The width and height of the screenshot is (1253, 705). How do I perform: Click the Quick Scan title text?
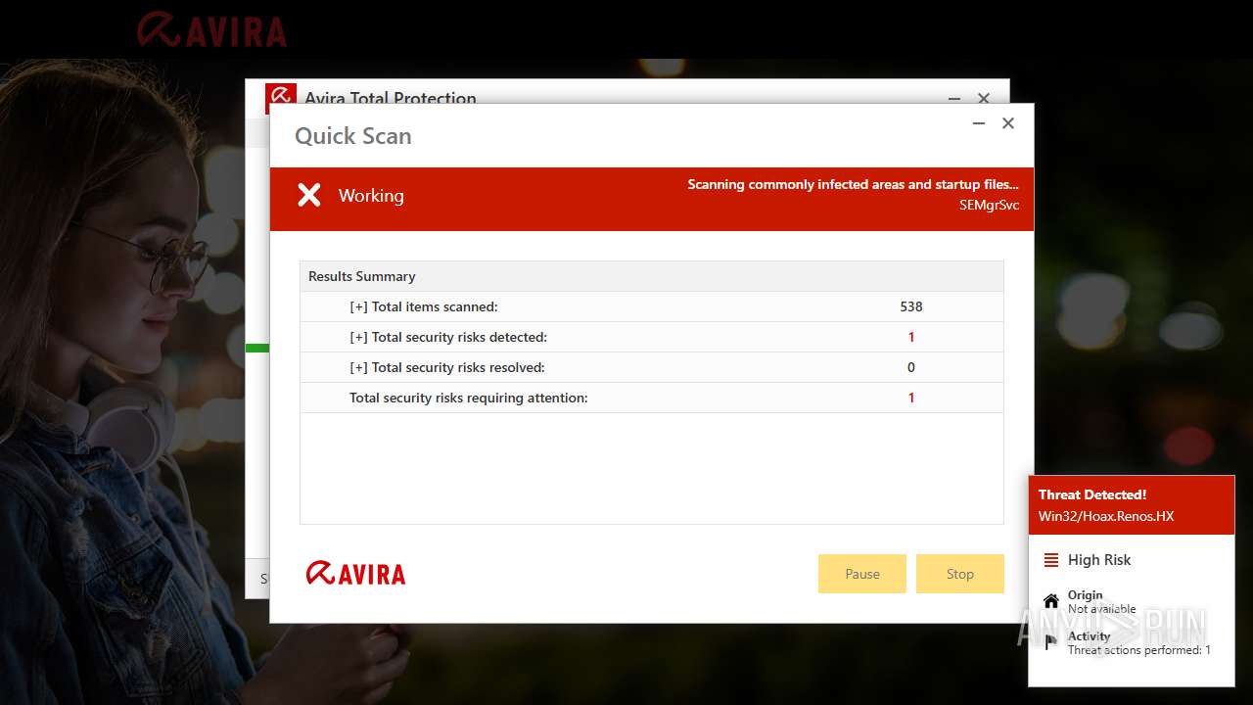[353, 136]
